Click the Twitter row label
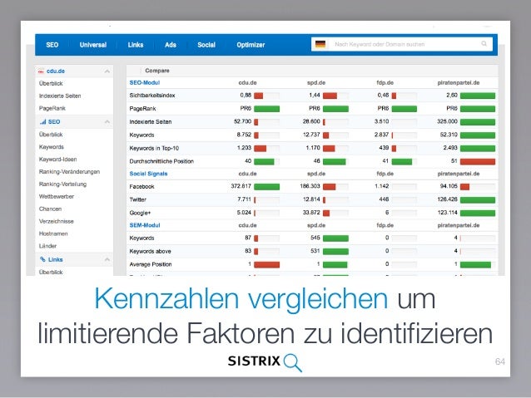This screenshot has width=531, height=398. (x=138, y=199)
